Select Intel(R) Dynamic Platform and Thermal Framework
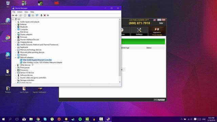The height and width of the screenshot is (122, 217). coord(39,45)
